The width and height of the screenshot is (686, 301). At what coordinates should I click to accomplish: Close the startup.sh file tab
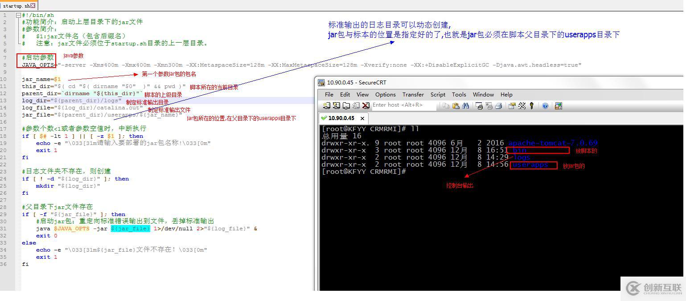(33, 6)
